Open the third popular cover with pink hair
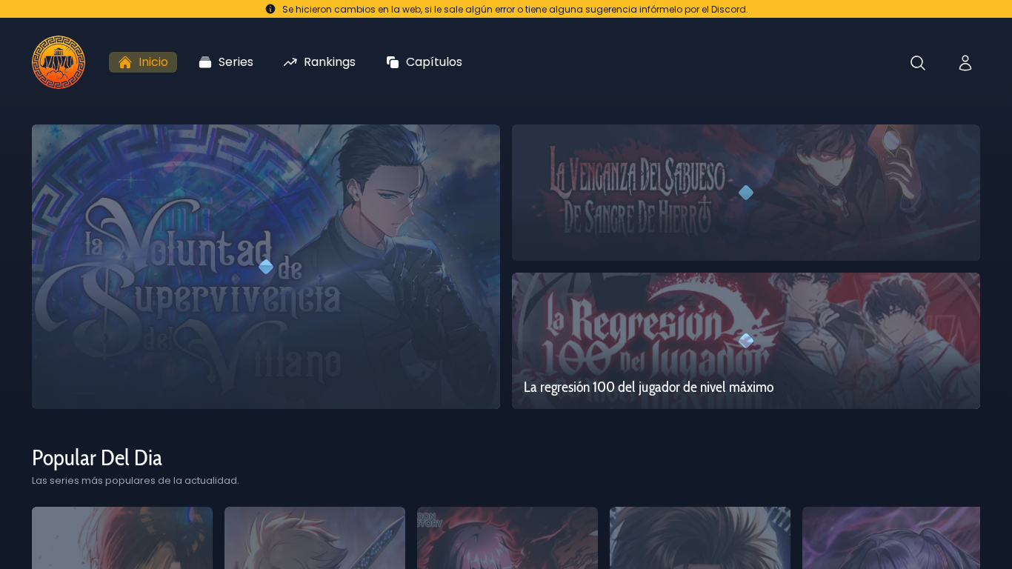 tap(507, 538)
